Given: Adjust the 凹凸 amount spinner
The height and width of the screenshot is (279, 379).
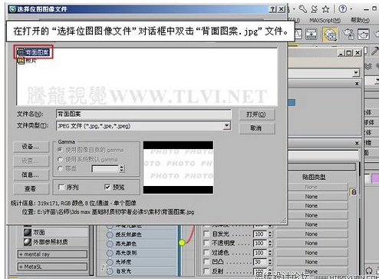Looking at the screenshot, I should (x=270, y=262).
